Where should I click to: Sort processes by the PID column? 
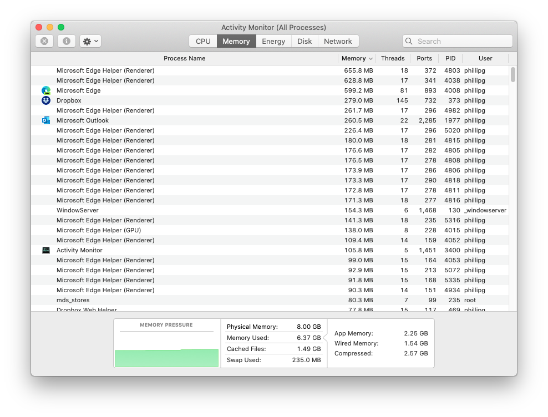point(450,58)
